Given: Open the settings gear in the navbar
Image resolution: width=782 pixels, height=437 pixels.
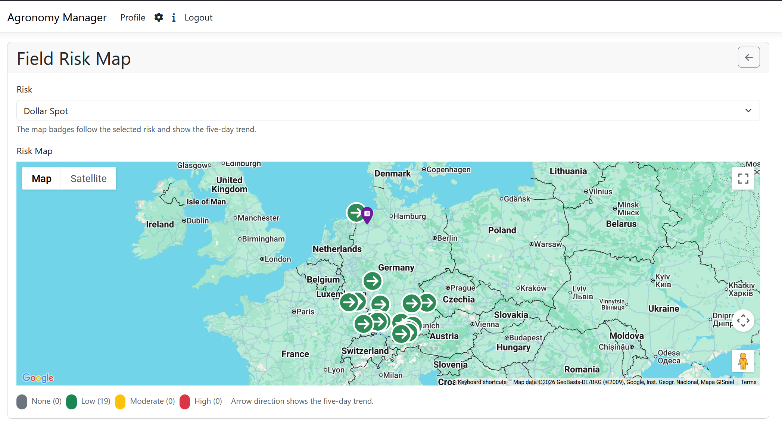Looking at the screenshot, I should [159, 17].
